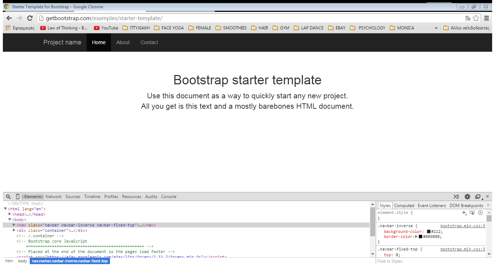Click the About navbar link
The width and height of the screenshot is (495, 267).
pyautogui.click(x=123, y=42)
